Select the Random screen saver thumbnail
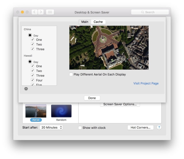This screenshot has width=184, height=159. pyautogui.click(x=61, y=111)
